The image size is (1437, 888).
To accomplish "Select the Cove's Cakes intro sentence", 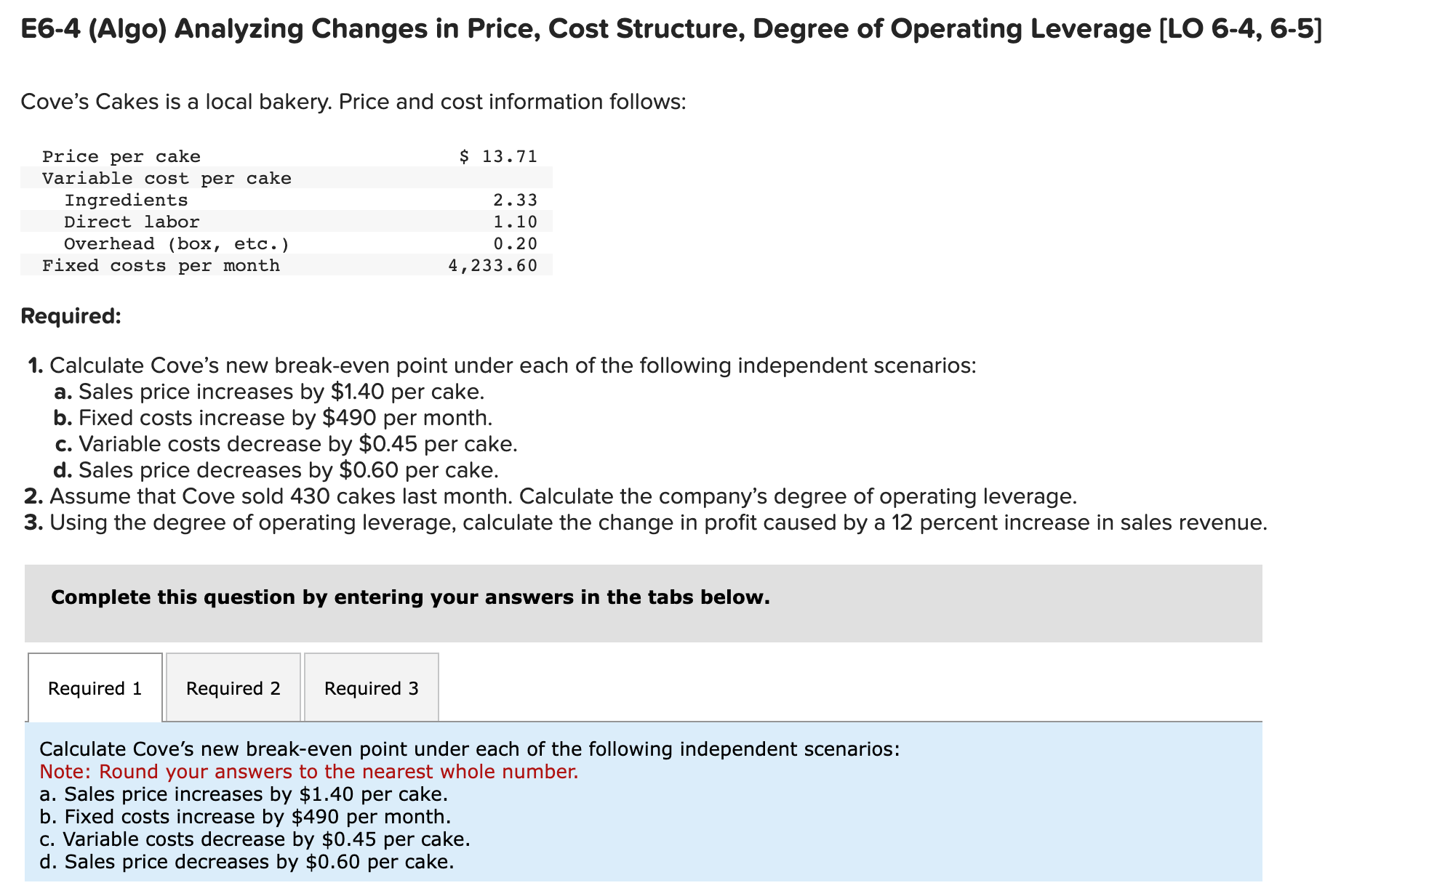I will pyautogui.click(x=353, y=101).
